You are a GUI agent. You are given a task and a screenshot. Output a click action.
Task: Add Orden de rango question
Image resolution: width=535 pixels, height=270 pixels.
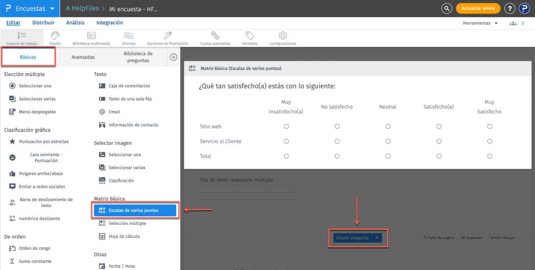point(30,248)
